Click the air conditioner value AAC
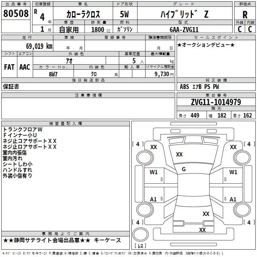This screenshot has height=257, width=257. 25,67
